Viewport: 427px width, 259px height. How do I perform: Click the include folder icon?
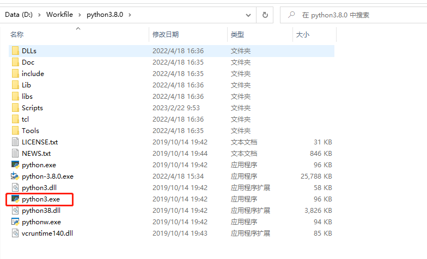pos(15,74)
